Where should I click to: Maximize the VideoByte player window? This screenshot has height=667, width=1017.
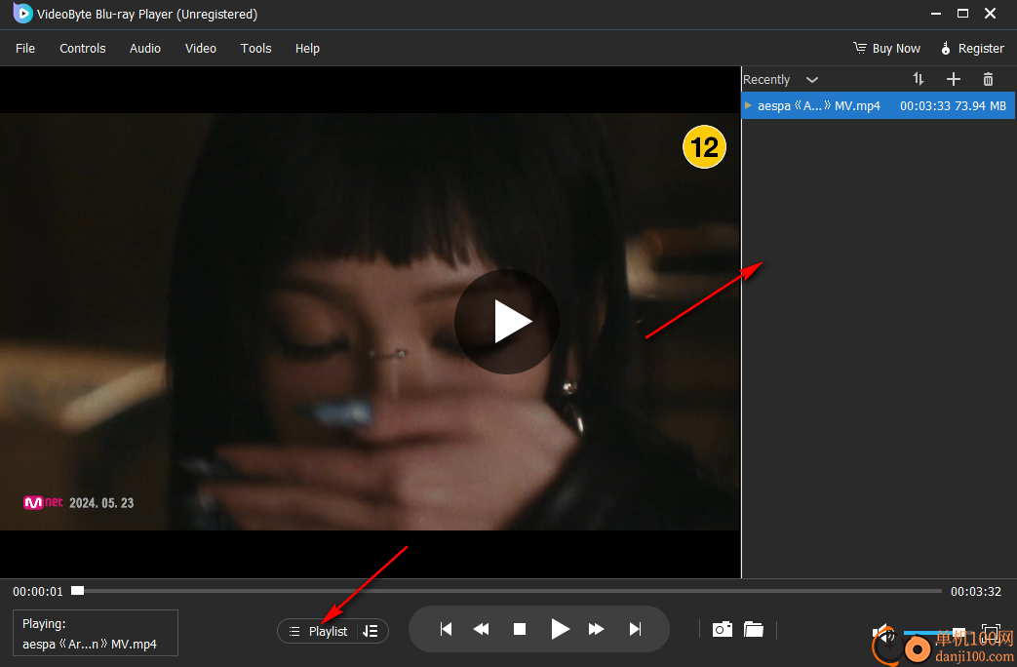[x=962, y=14]
